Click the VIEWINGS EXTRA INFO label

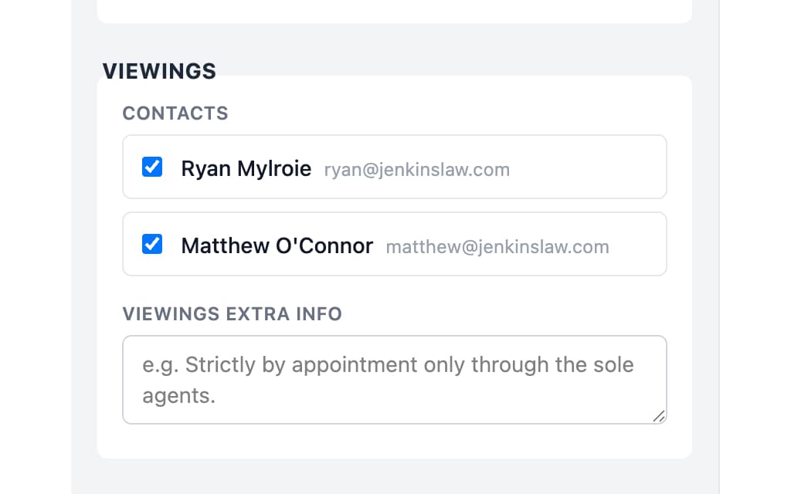(x=232, y=314)
